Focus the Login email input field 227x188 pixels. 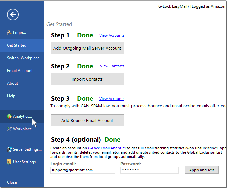point(83,170)
